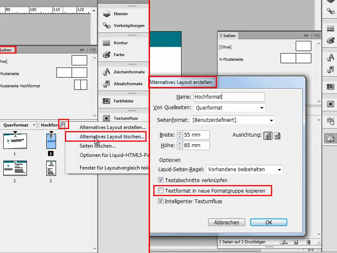This screenshot has height=253, width=337.
Task: Click [Ohne] master thumbnail in the right panel
Action: 303,46
